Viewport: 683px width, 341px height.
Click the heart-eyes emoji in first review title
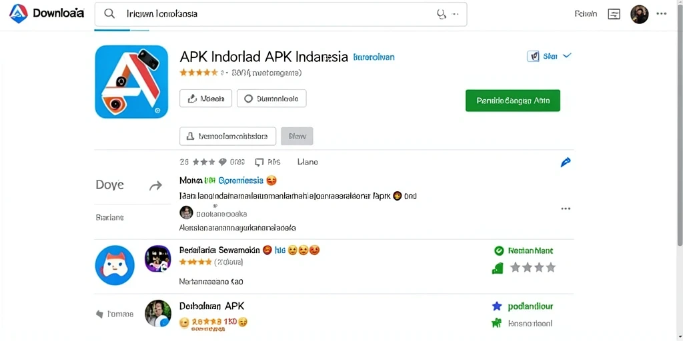pyautogui.click(x=272, y=180)
